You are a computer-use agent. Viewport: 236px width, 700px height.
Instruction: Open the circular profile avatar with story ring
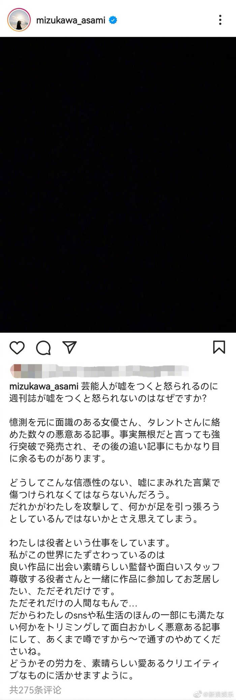pos(19,20)
